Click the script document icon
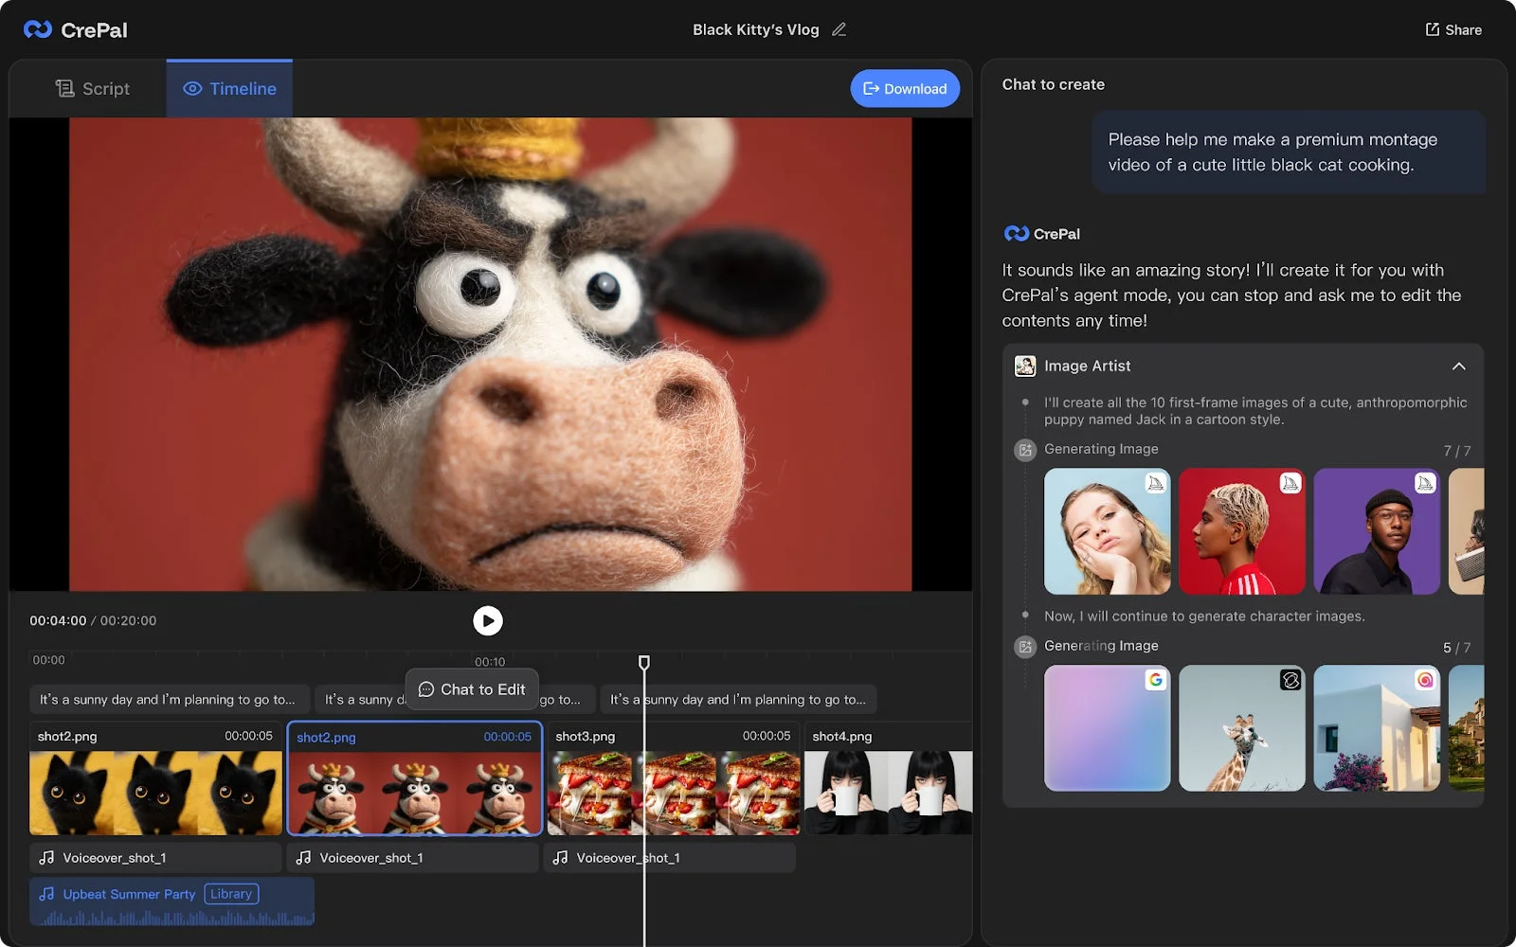Screen dimensions: 1516x947 [65, 88]
